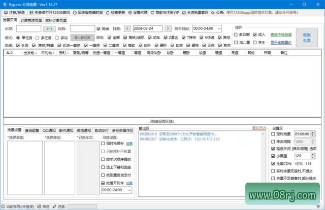This screenshot has height=210, width=325.
Task: Click 赞助与注册VIP heart item
Action: pyautogui.click(x=165, y=13)
